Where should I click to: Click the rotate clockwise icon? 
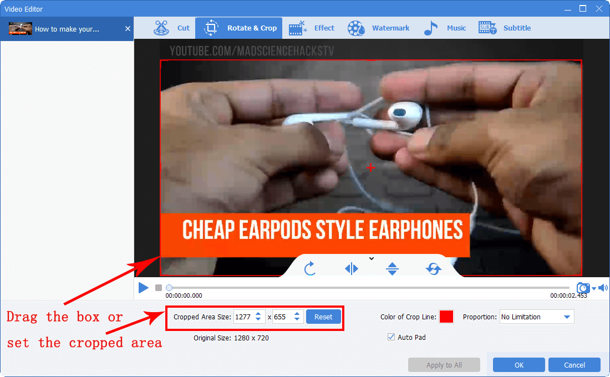(x=310, y=269)
